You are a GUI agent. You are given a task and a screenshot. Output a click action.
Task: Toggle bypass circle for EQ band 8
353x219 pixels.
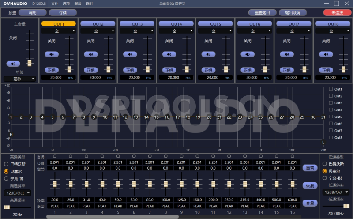166,156
